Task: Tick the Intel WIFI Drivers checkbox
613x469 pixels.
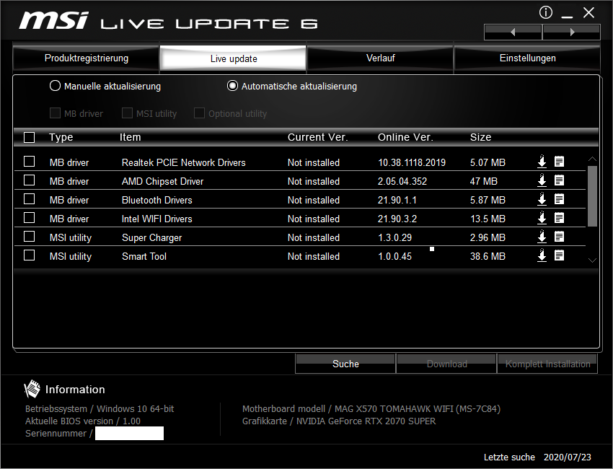Action: point(30,218)
